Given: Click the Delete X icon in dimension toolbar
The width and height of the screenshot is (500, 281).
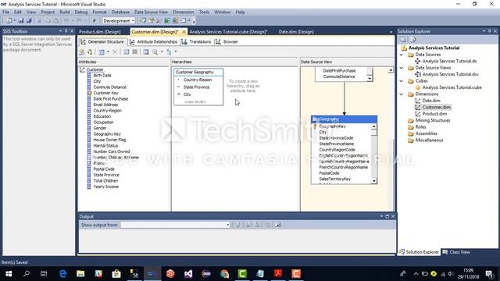Looking at the screenshot, I should [115, 52].
